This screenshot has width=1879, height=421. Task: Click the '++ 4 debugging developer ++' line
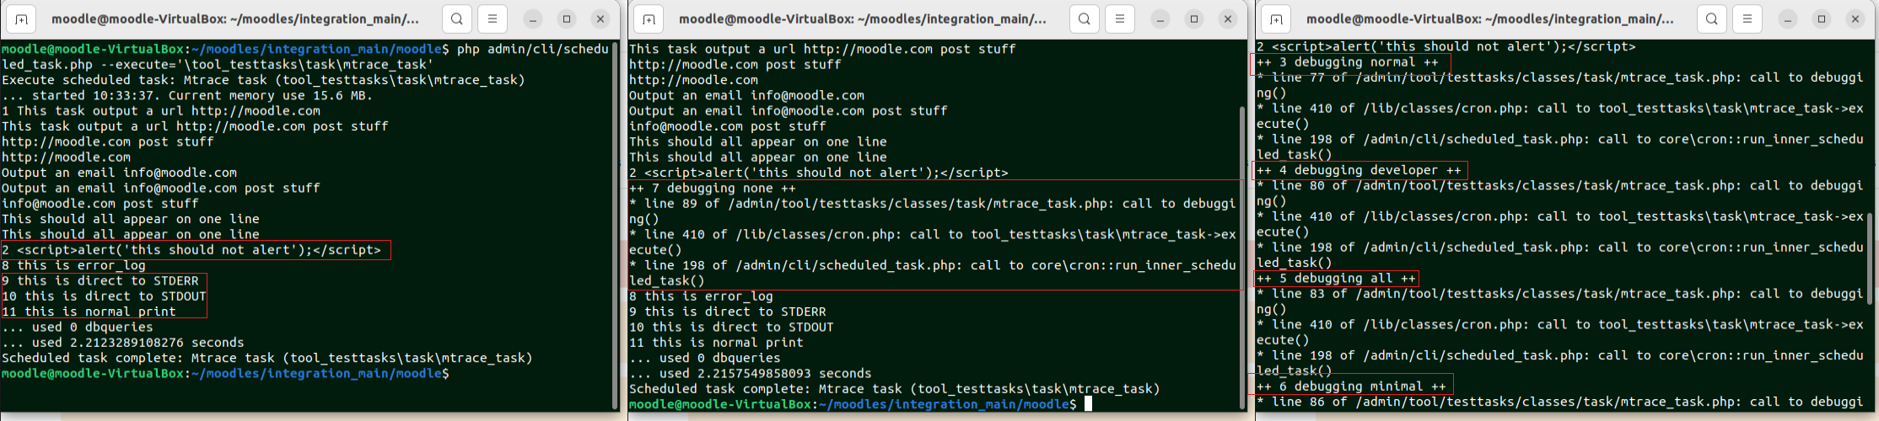(x=1359, y=170)
